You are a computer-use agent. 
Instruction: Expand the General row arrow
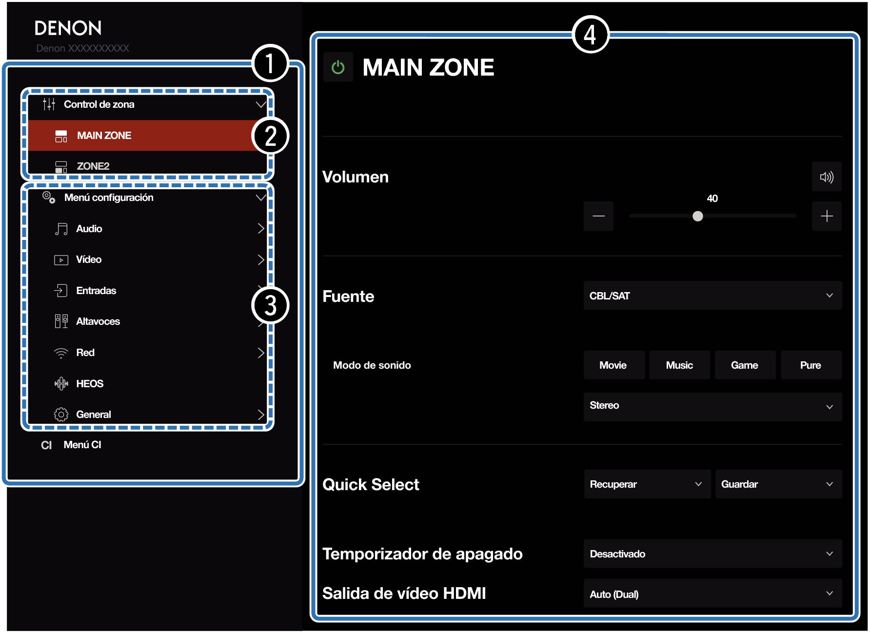point(261,415)
